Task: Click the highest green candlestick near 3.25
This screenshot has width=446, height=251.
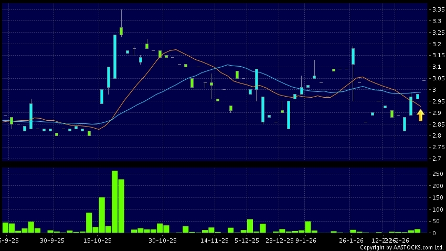Action: [121, 31]
